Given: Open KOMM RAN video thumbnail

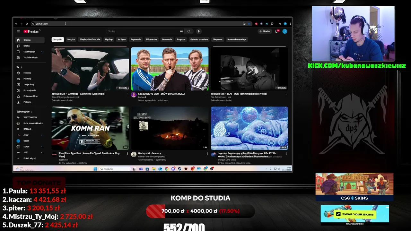Looking at the screenshot, I should click(90, 128).
